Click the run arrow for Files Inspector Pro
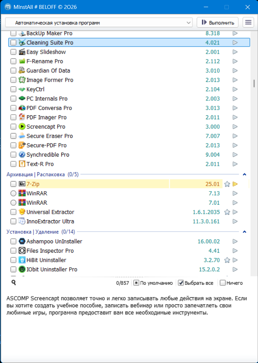 [x=235, y=251]
